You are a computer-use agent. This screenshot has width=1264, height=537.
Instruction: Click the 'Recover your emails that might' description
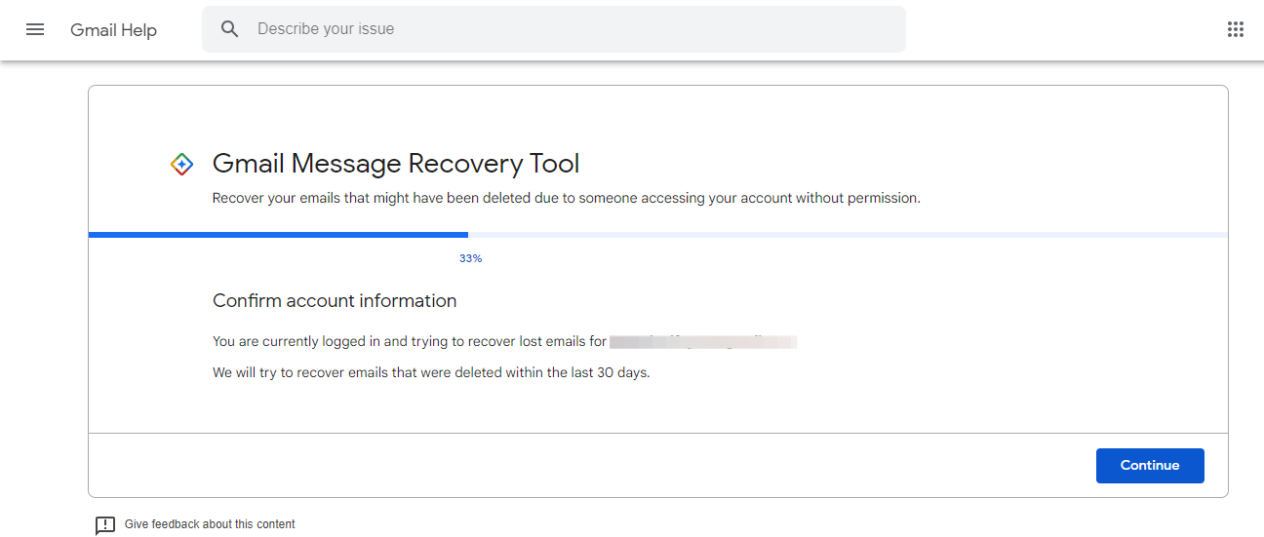[567, 198]
